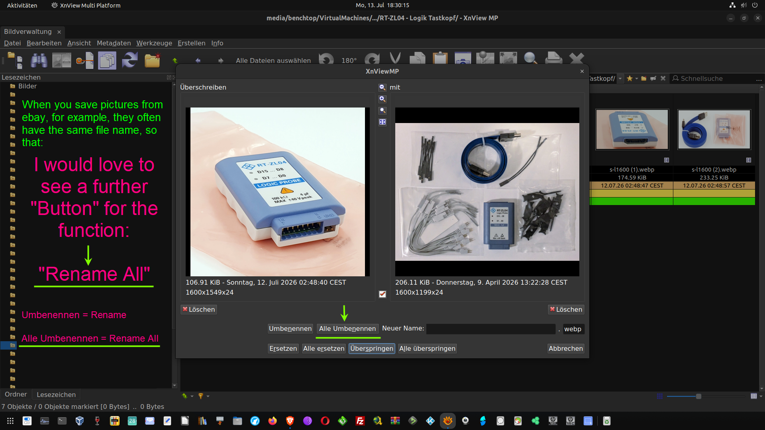Click the Schnellsuche search field
The width and height of the screenshot is (765, 430).
(717, 79)
